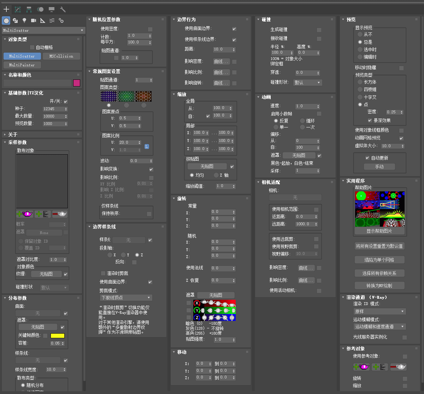The image size is (424, 394).
Task: Click the MSCollision object type button
Action: point(61,56)
